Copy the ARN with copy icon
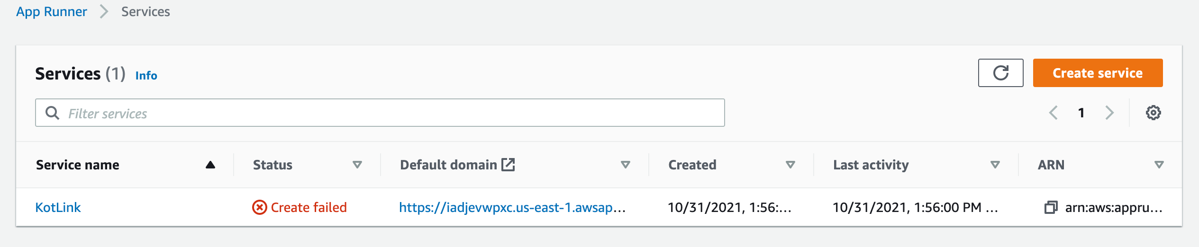1199x247 pixels. (1051, 207)
